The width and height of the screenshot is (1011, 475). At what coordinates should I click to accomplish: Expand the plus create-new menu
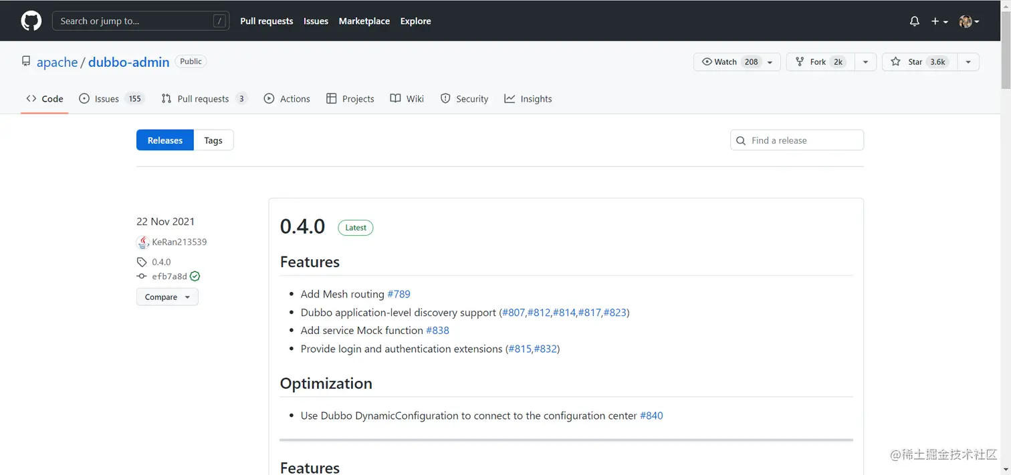(939, 21)
